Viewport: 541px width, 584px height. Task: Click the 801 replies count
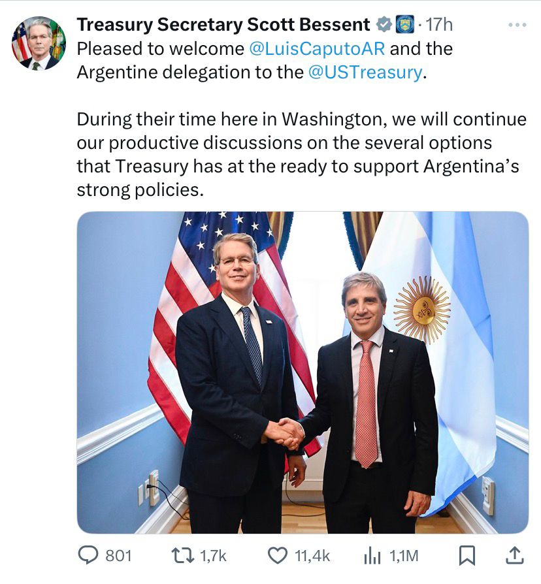[118, 556]
